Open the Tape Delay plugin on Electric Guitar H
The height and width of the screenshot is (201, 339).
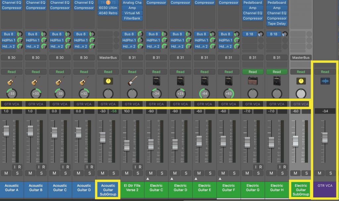coord(277,24)
